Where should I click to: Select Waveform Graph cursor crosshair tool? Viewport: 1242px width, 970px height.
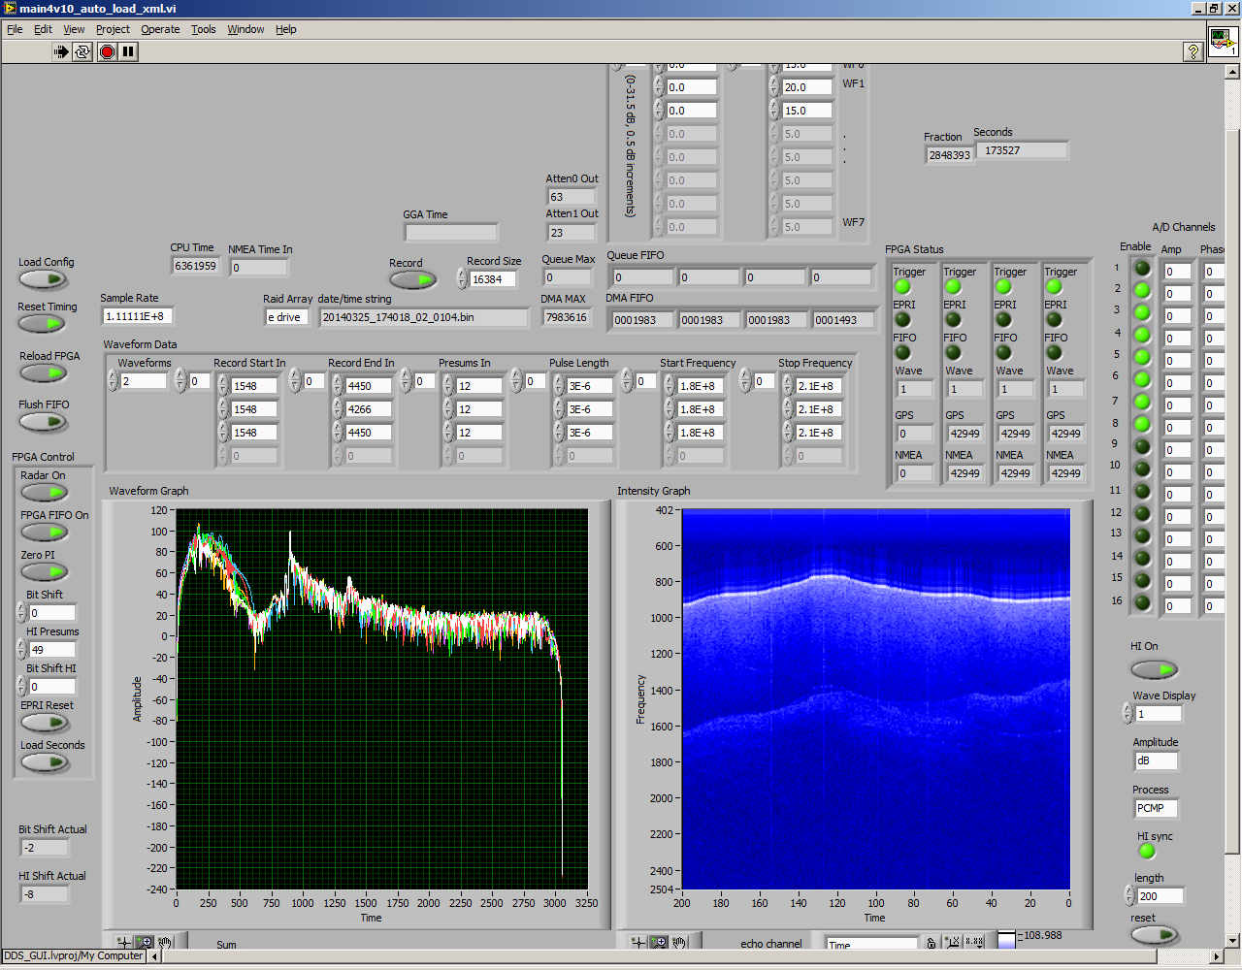(124, 942)
